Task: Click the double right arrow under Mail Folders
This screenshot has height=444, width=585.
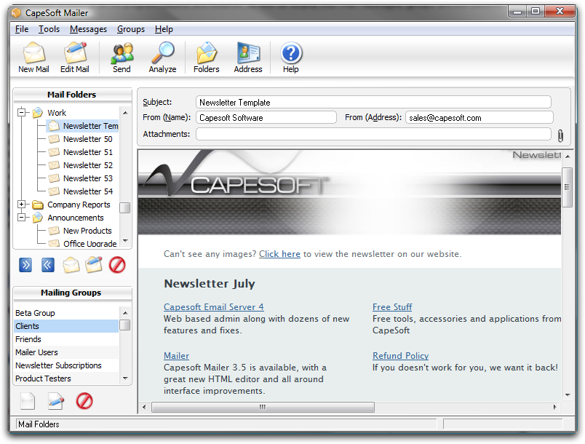Action: [25, 265]
